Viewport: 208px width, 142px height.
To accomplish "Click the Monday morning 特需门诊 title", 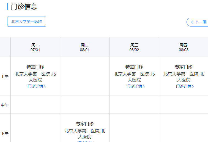I will (35, 67).
